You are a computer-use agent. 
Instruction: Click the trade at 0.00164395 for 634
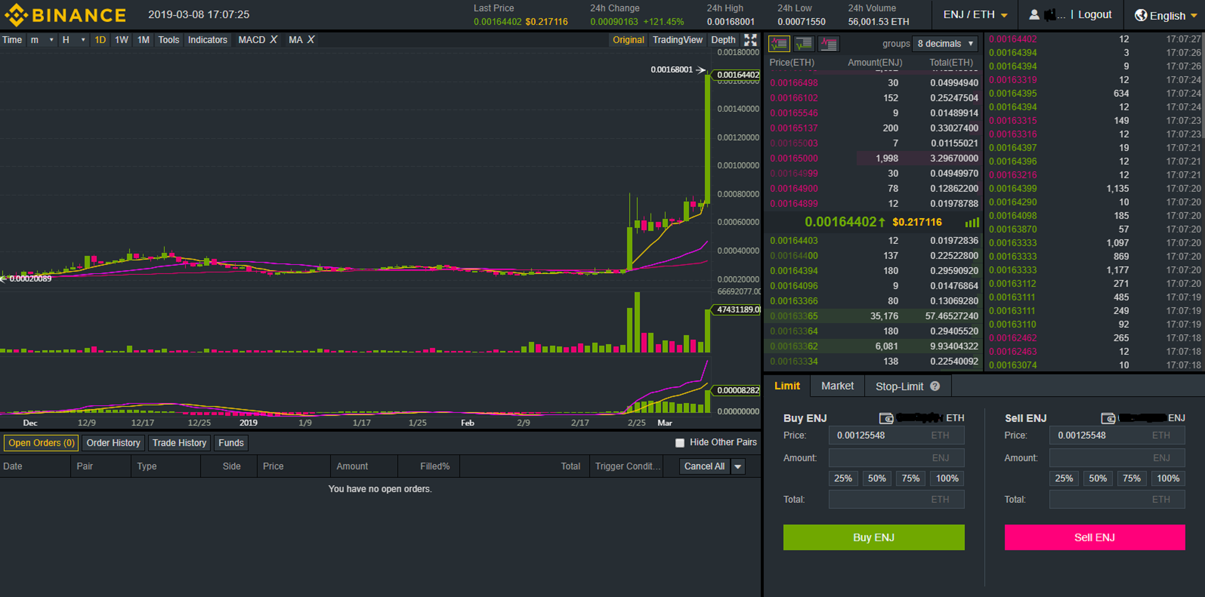coord(1095,94)
